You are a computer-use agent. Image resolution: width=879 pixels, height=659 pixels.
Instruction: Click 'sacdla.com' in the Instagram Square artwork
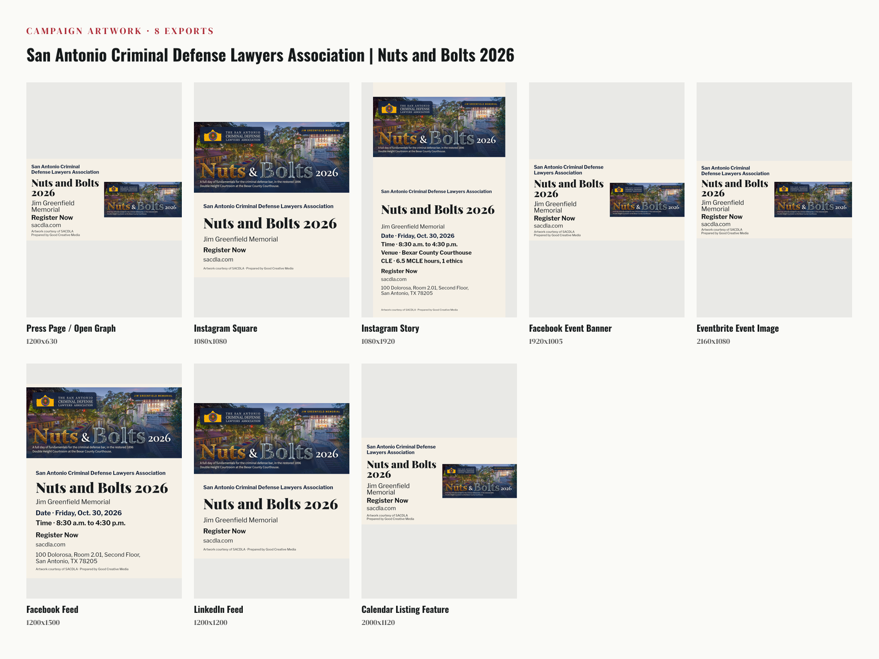tap(218, 260)
